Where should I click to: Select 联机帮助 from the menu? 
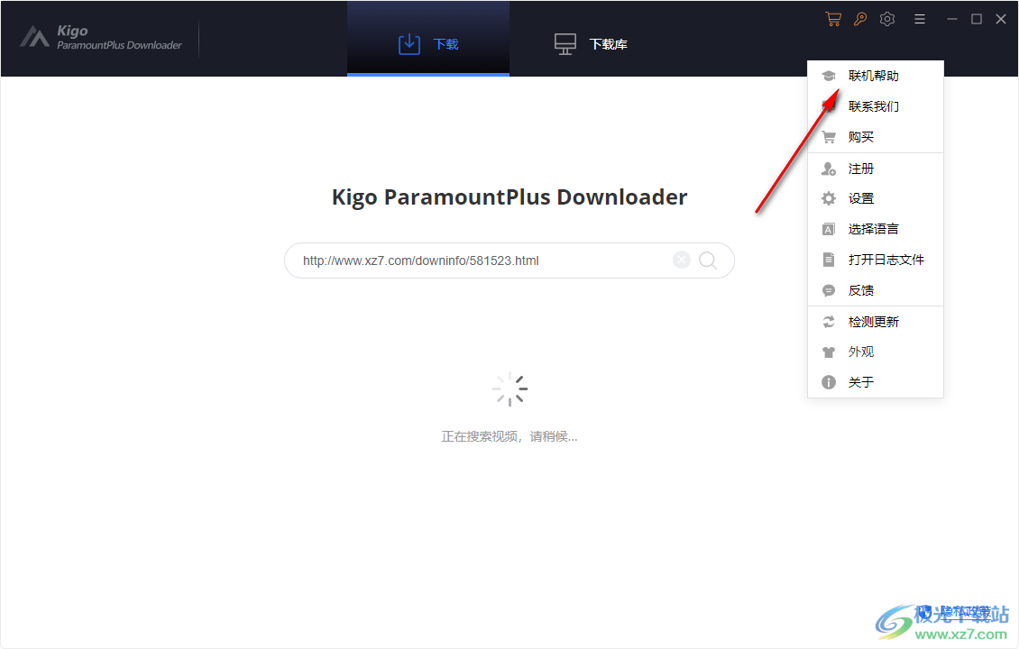click(876, 76)
